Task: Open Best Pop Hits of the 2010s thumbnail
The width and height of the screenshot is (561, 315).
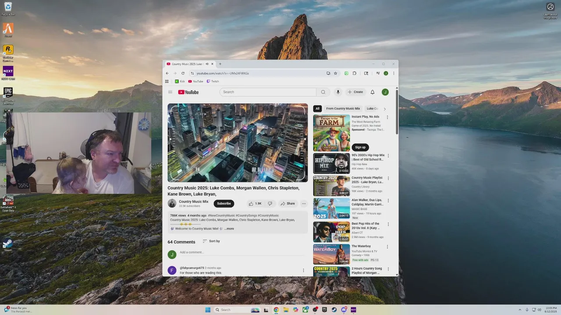Action: [x=331, y=232]
